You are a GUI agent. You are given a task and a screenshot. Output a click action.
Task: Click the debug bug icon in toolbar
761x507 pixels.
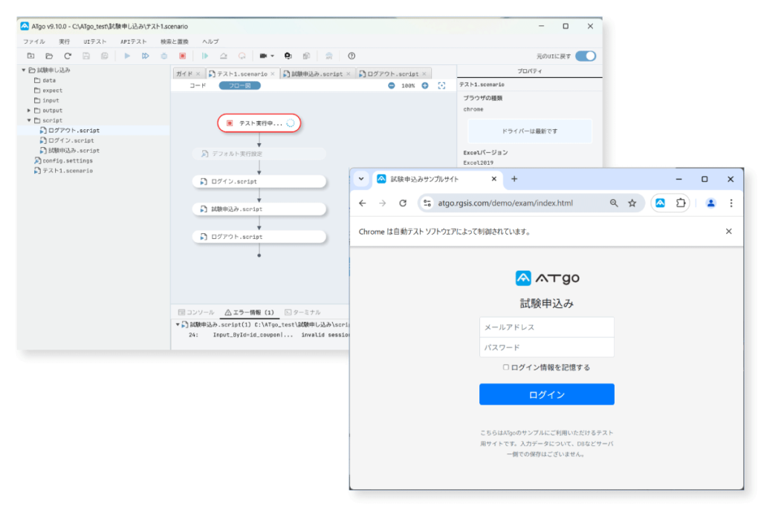click(164, 56)
